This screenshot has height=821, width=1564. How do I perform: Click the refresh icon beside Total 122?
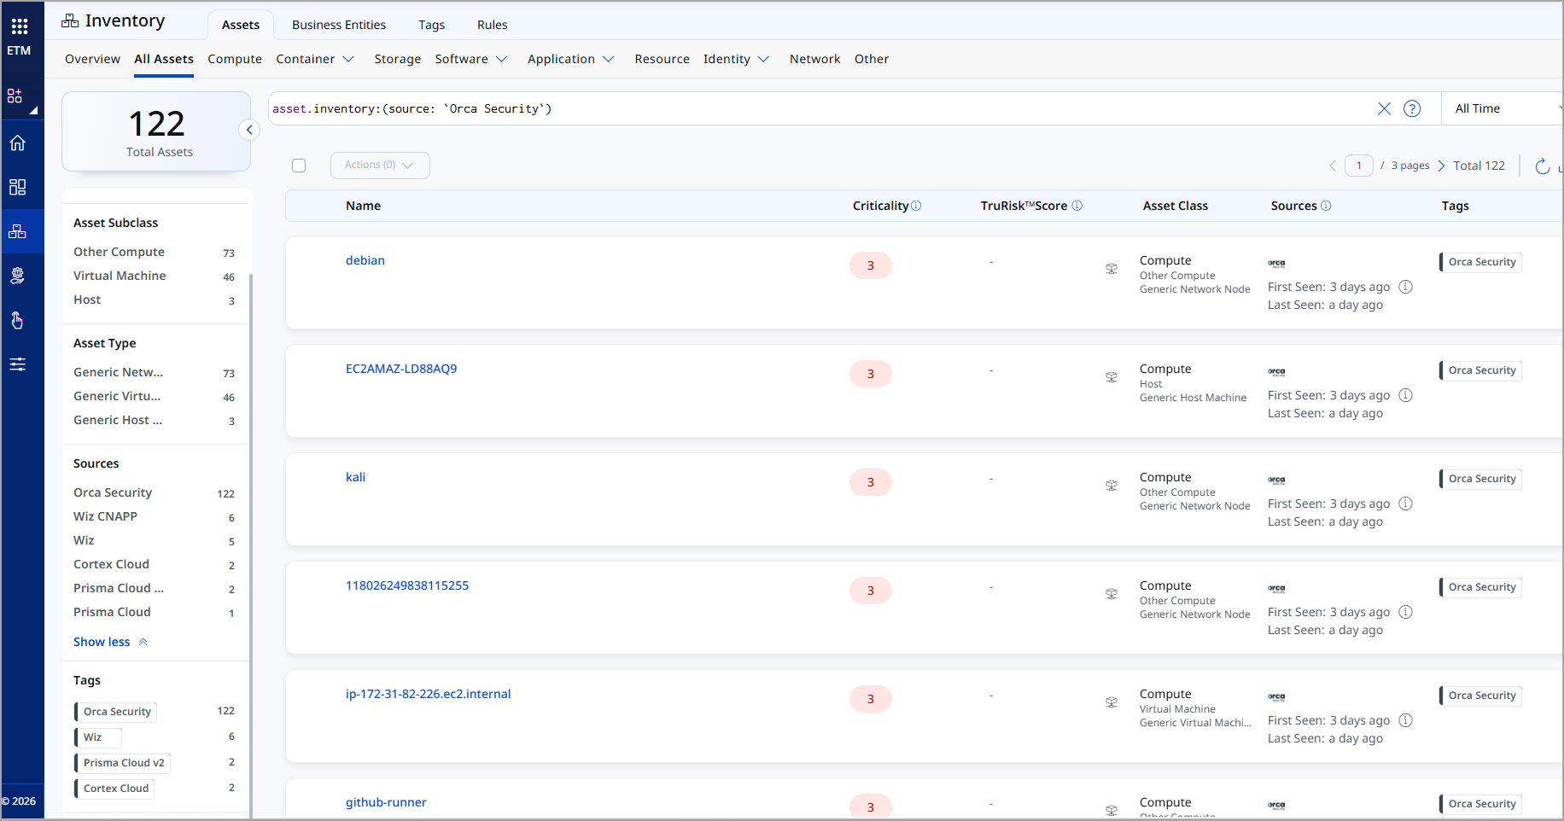click(x=1542, y=166)
